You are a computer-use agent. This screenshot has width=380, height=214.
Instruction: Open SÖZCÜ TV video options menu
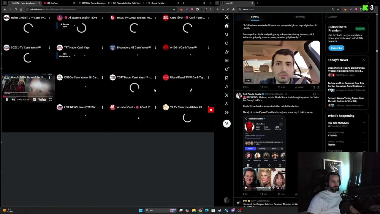point(49,48)
